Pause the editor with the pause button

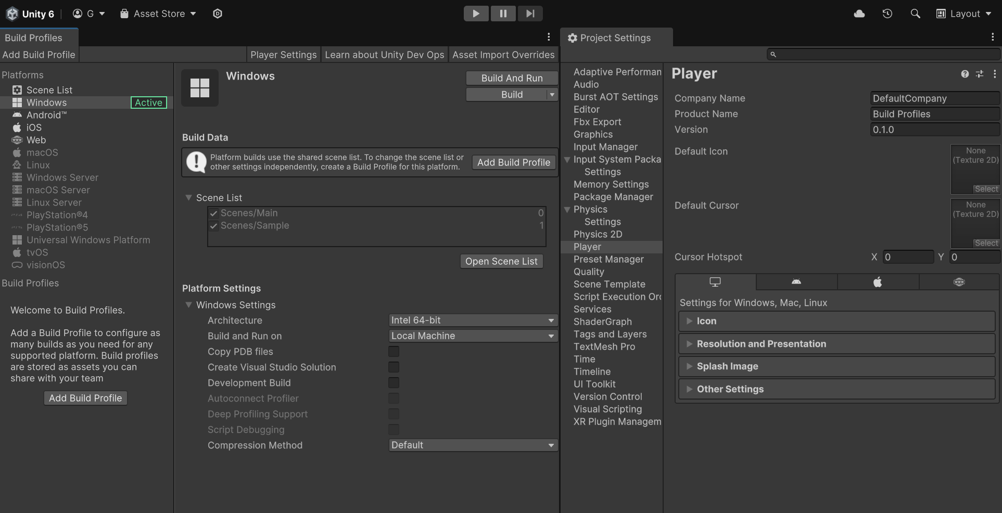coord(503,14)
